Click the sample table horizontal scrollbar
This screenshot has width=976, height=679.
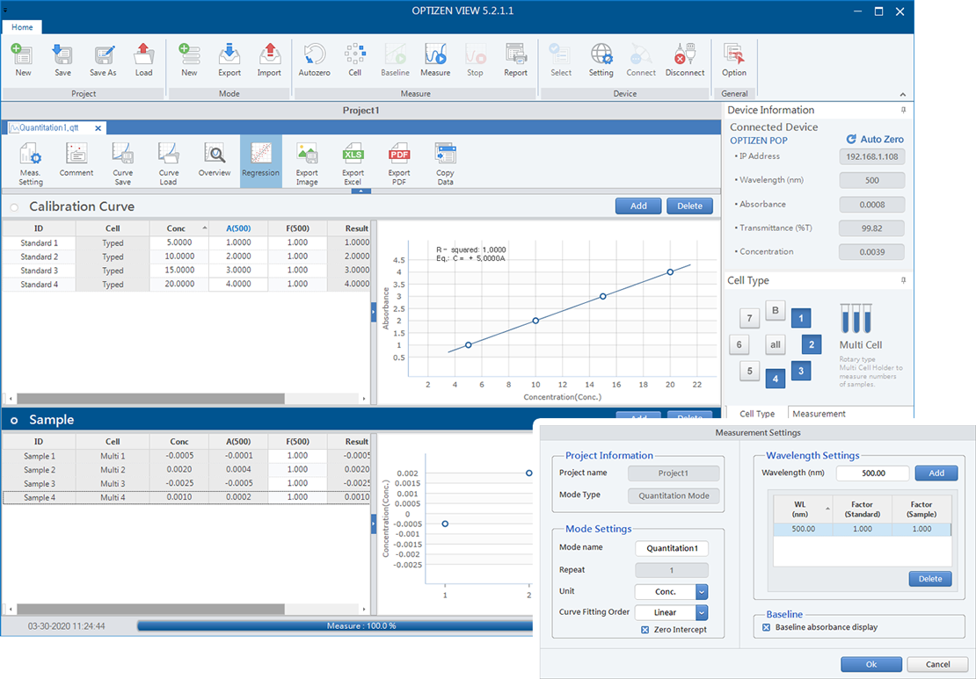coord(150,610)
